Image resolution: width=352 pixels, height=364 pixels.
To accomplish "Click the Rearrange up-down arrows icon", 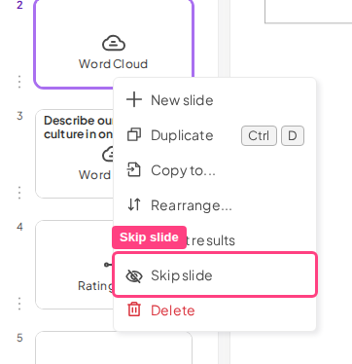I will (134, 204).
